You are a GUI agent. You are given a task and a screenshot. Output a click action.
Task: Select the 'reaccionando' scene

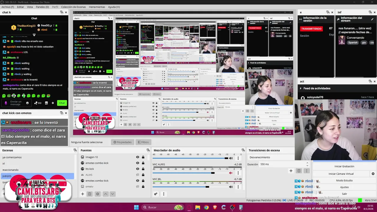pos(37,170)
